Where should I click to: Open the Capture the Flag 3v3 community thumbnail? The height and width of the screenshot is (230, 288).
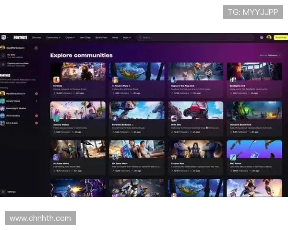pyautogui.click(x=195, y=71)
